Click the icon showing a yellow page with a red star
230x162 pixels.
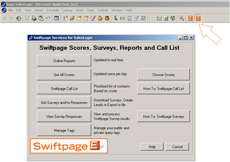coord(79,18)
